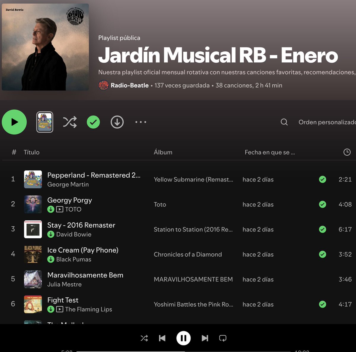
Task: Select the Fight Test track title
Action: tap(63, 300)
